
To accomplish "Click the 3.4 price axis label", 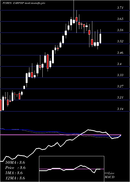I will tap(119, 64).
